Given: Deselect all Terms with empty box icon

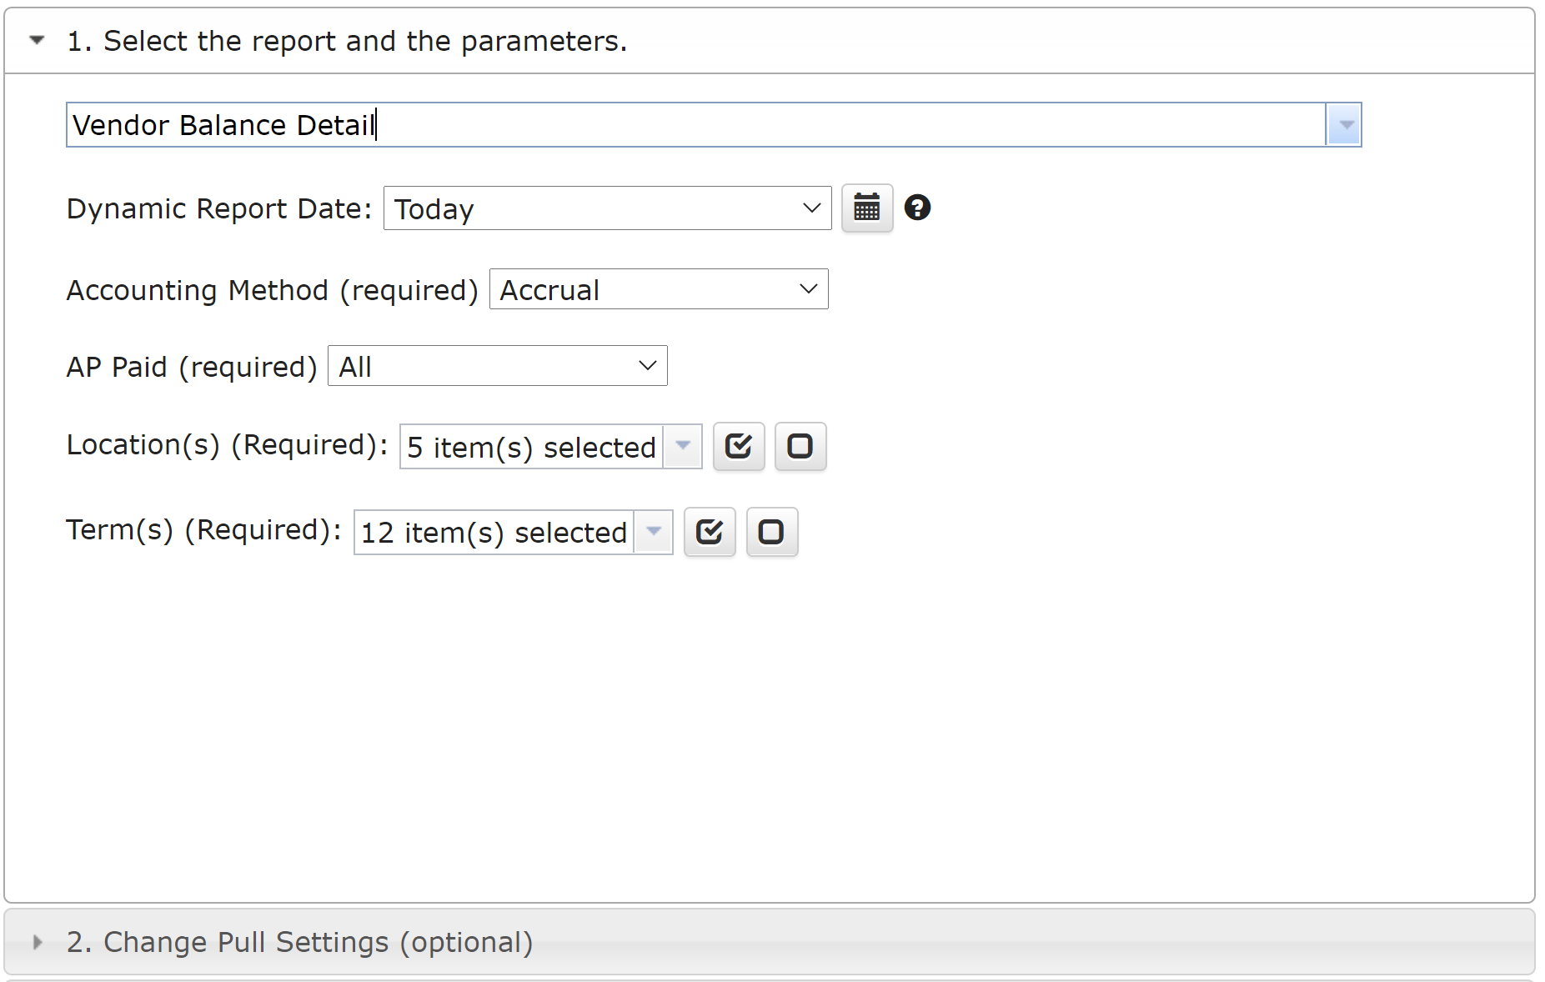Looking at the screenshot, I should pyautogui.click(x=772, y=532).
